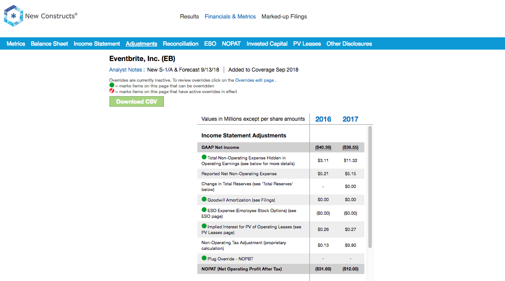Click 'Added to Coverage Sep 2018' text

click(263, 69)
